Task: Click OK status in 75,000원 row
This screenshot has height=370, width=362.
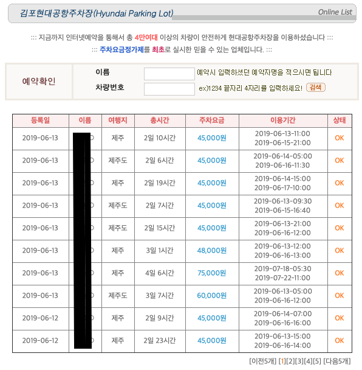Action: (x=340, y=273)
